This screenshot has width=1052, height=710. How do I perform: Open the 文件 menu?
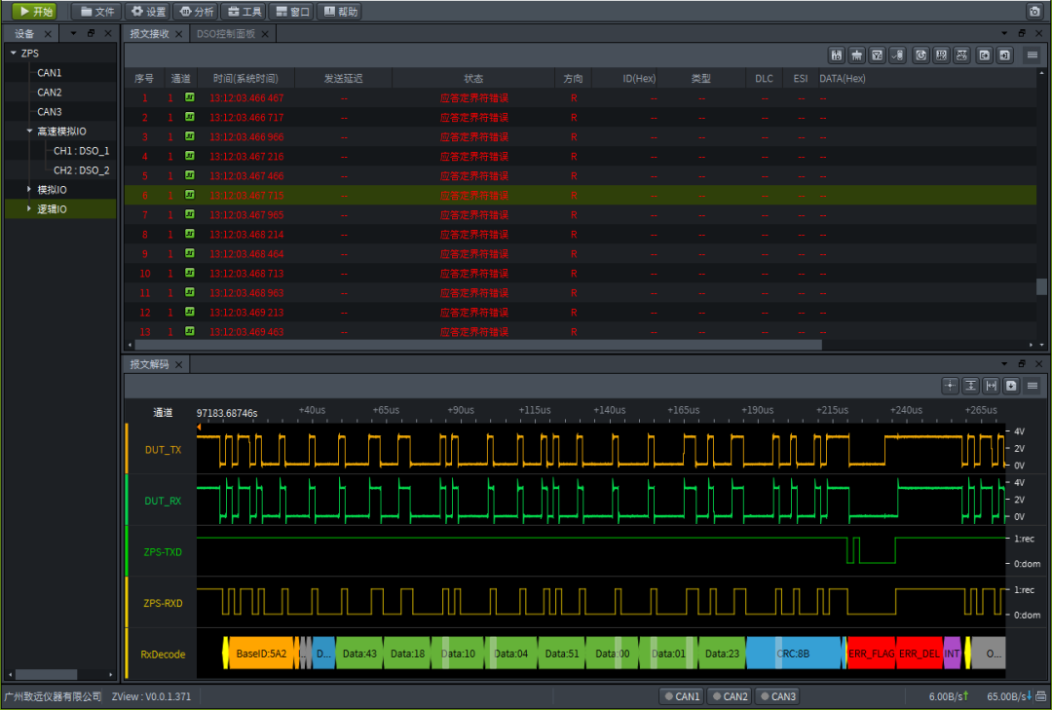(97, 12)
